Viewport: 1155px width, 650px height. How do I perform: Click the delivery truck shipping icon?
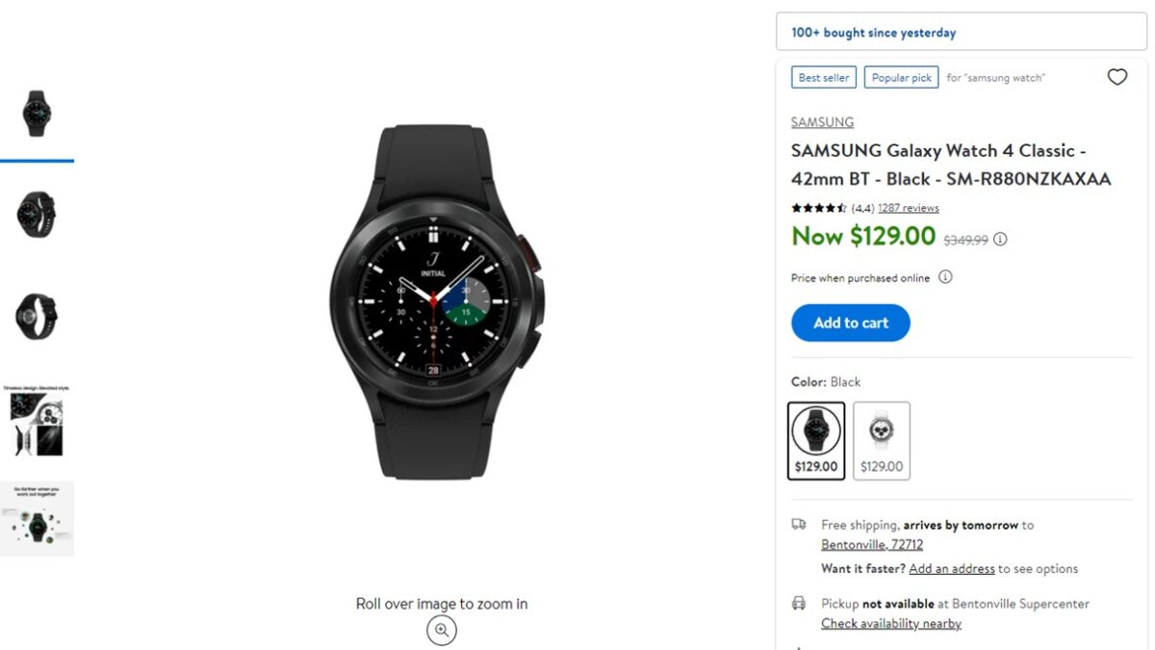point(799,525)
